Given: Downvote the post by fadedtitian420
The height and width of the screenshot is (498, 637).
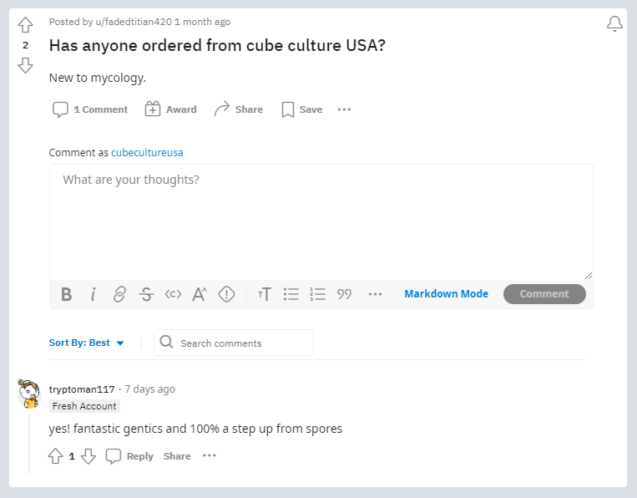Looking at the screenshot, I should 25,65.
